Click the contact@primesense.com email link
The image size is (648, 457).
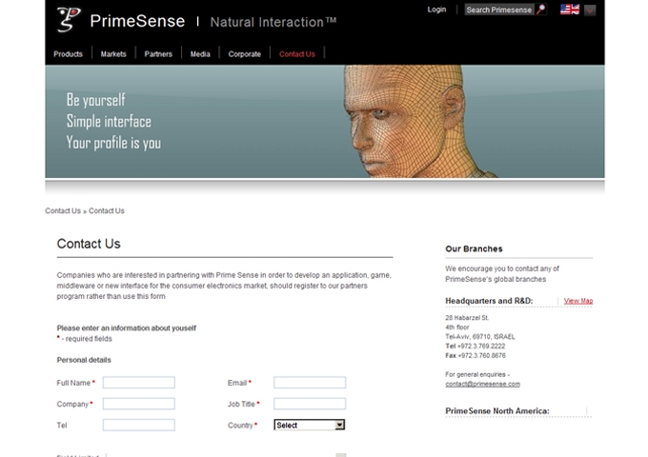482,384
